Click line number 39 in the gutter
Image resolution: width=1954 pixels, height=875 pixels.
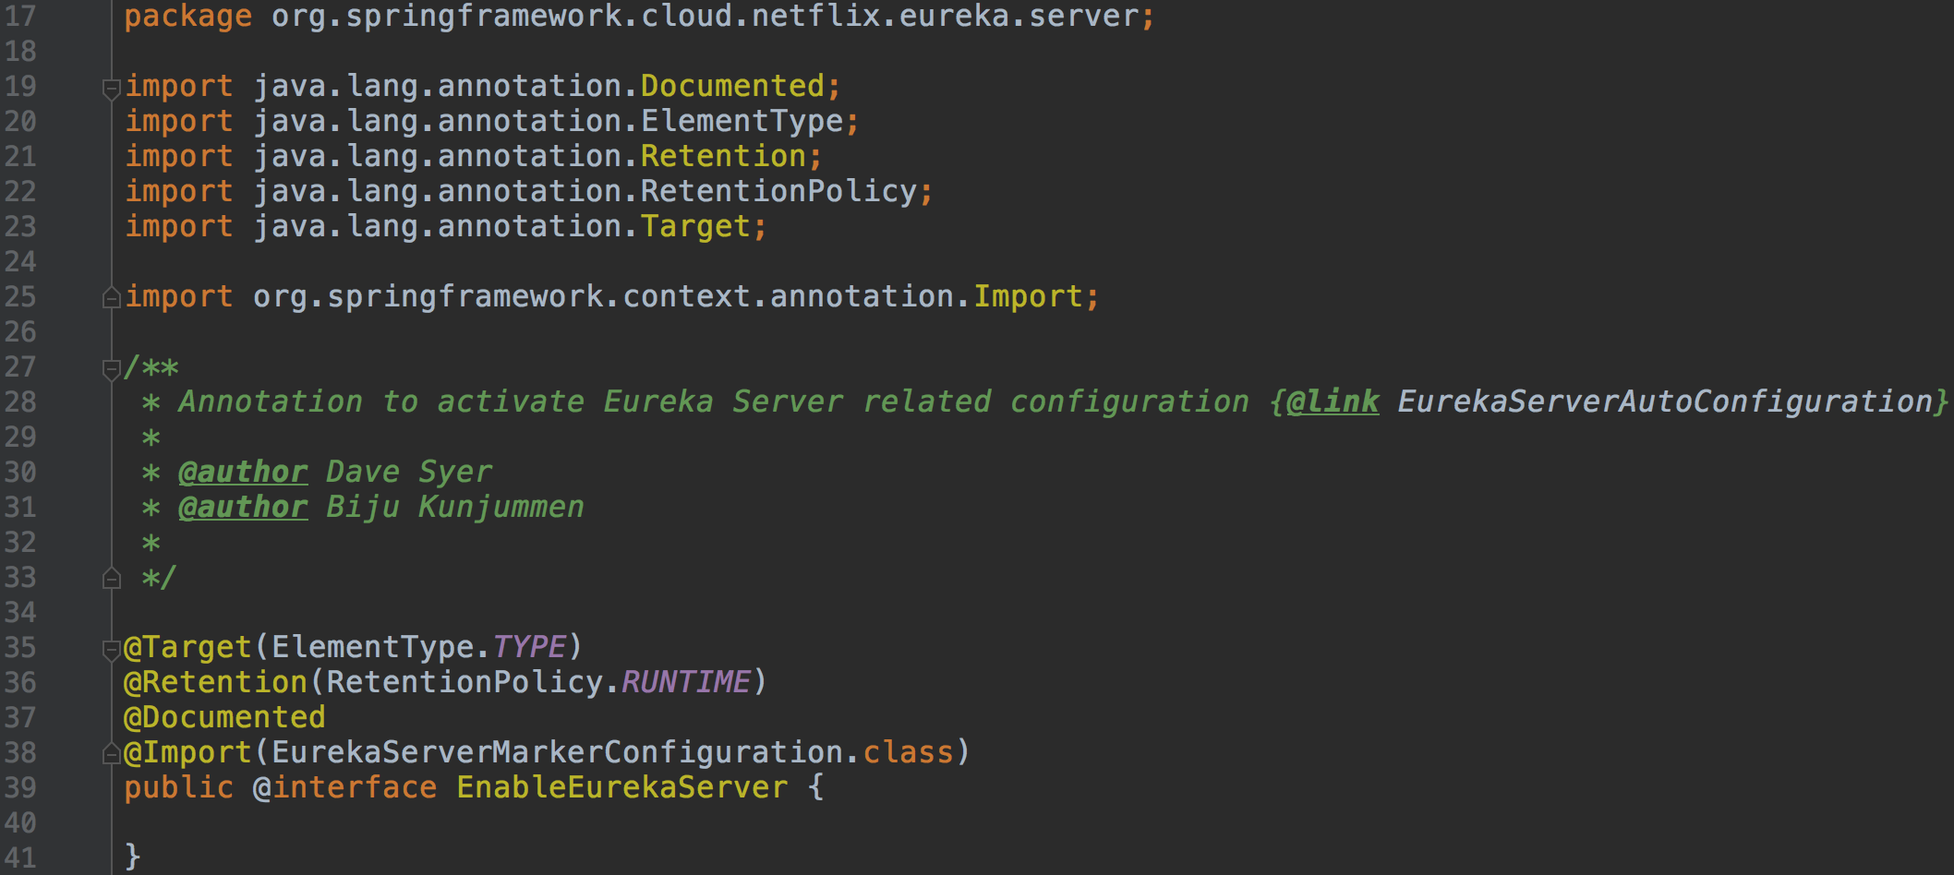point(20,788)
